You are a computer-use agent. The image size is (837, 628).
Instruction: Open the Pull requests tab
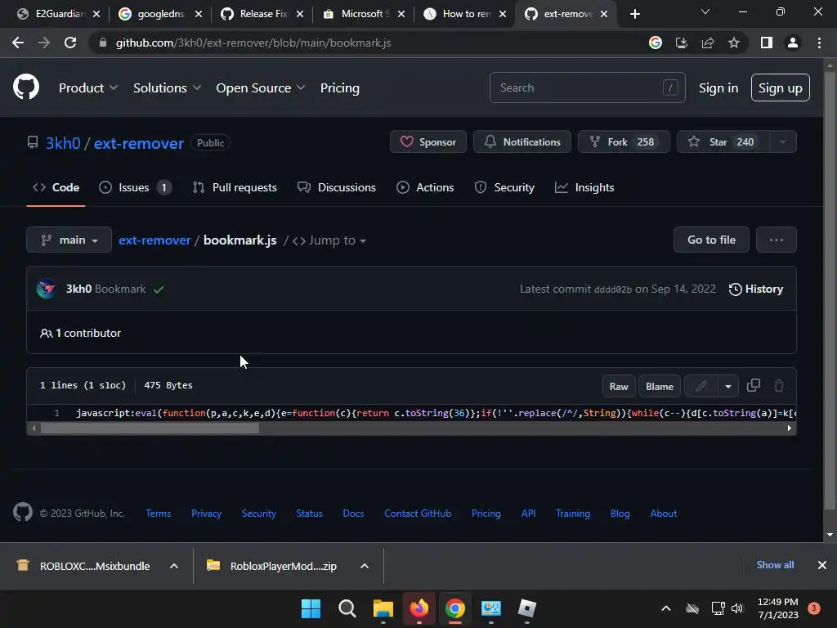235,187
